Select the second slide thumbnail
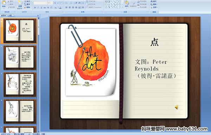This screenshot has width=211, height=135. (x=20, y=58)
